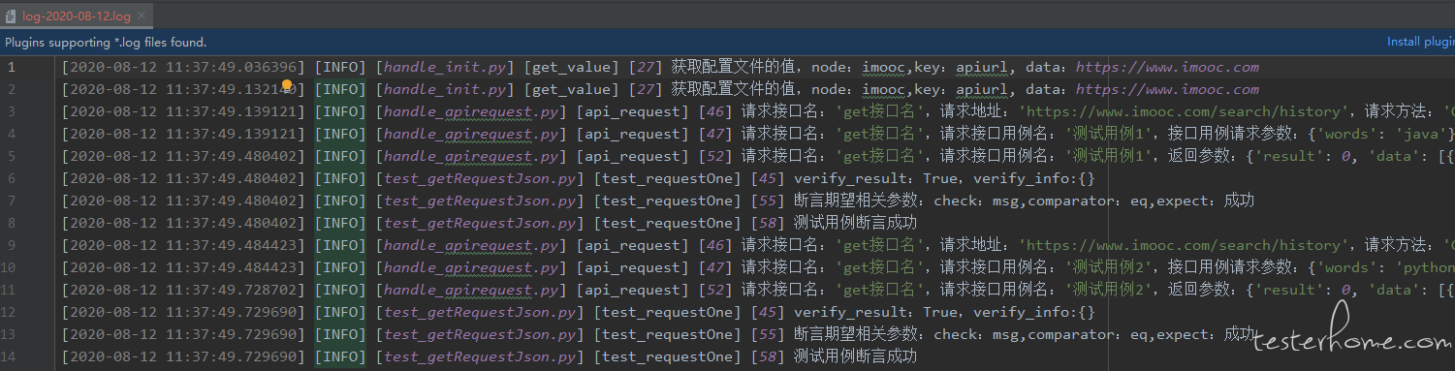The height and width of the screenshot is (371, 1455).
Task: Click test_getRequestJson.py on line 13
Action: (x=480, y=334)
